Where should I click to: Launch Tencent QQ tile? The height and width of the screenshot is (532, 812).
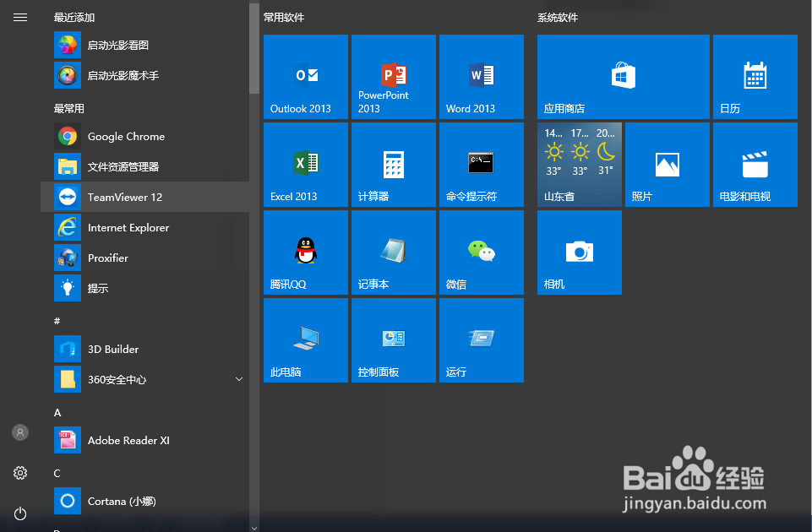(305, 252)
